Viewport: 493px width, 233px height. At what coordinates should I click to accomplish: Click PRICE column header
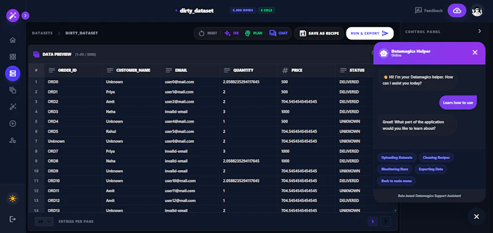pos(306,70)
